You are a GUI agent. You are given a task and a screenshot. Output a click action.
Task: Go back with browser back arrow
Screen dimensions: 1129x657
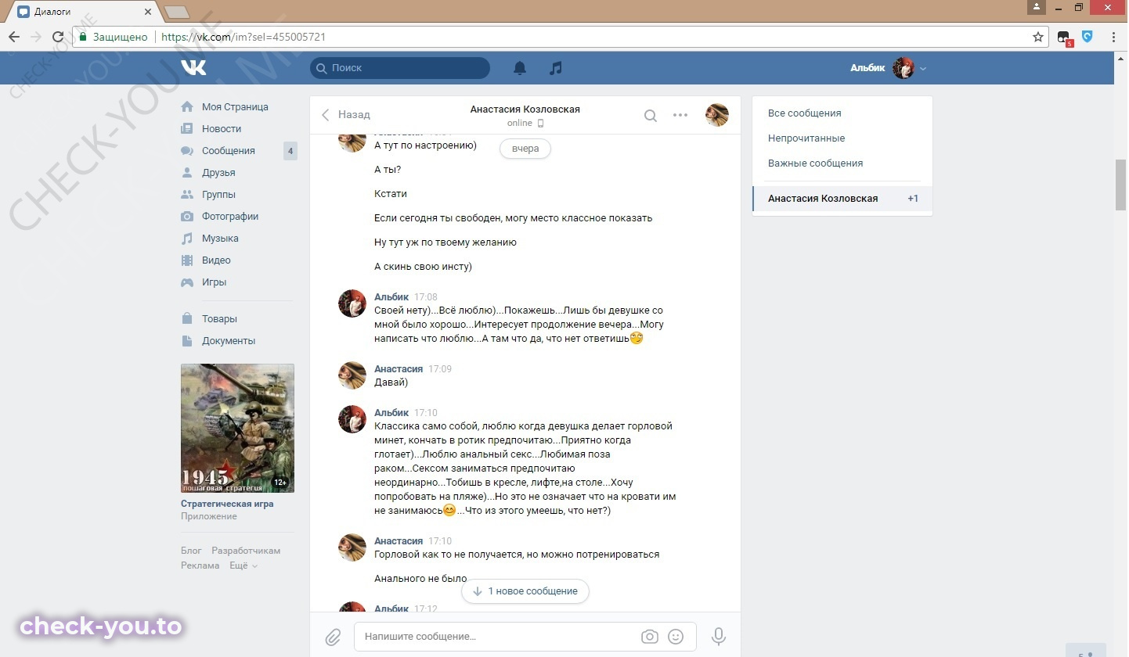pyautogui.click(x=14, y=37)
